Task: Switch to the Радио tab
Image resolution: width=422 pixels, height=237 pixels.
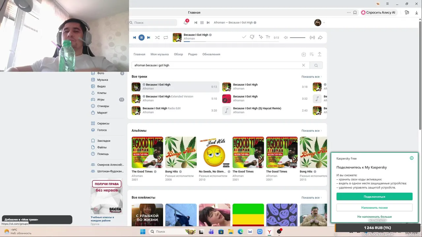Action: click(193, 54)
